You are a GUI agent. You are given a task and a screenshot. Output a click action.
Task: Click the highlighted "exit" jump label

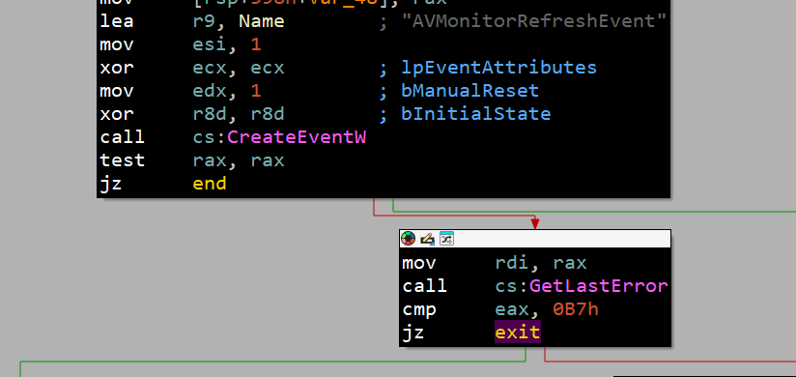[518, 333]
